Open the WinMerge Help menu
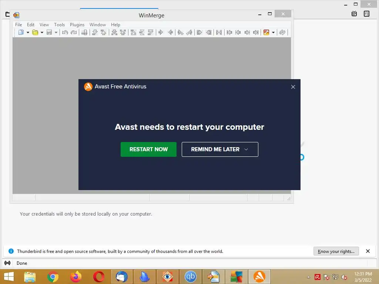379x284 pixels. (115, 25)
